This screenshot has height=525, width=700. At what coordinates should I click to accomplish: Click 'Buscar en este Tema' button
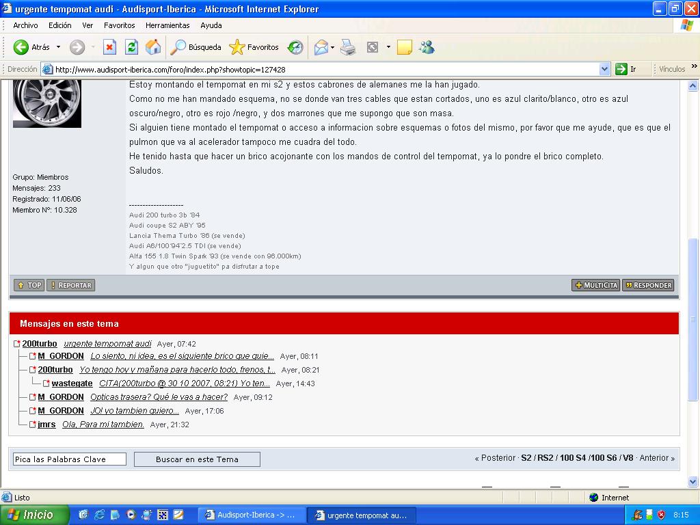click(x=197, y=459)
